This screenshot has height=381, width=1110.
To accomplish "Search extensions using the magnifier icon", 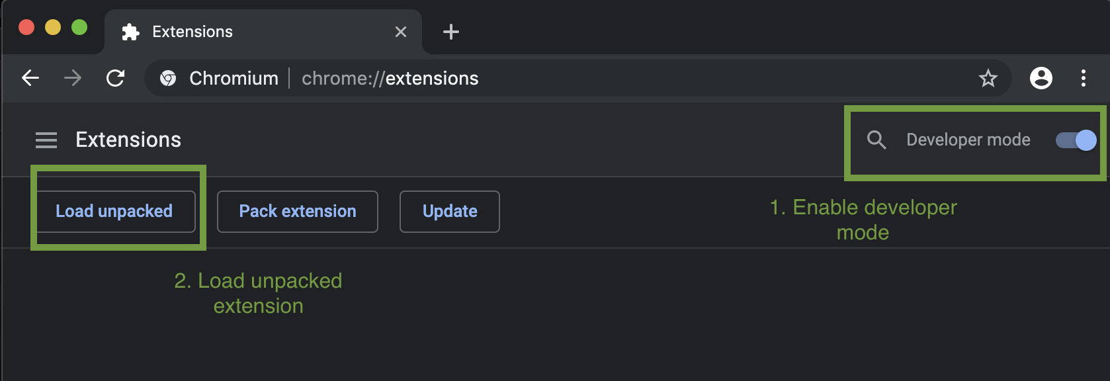I will 876,140.
